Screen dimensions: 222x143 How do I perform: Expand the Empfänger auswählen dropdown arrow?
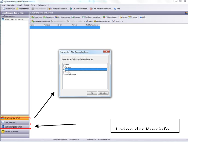[101, 17]
